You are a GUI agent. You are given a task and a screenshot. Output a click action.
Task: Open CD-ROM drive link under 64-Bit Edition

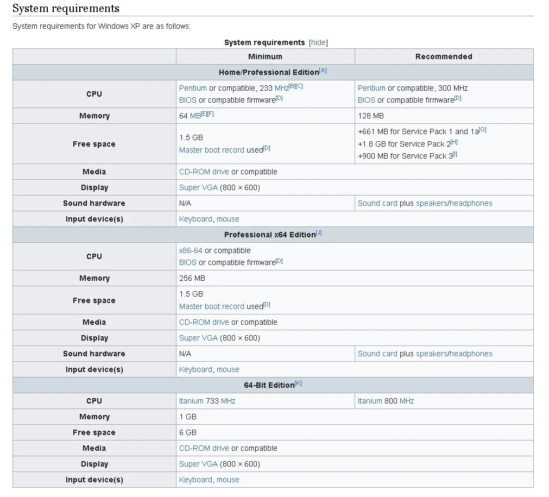coord(204,448)
